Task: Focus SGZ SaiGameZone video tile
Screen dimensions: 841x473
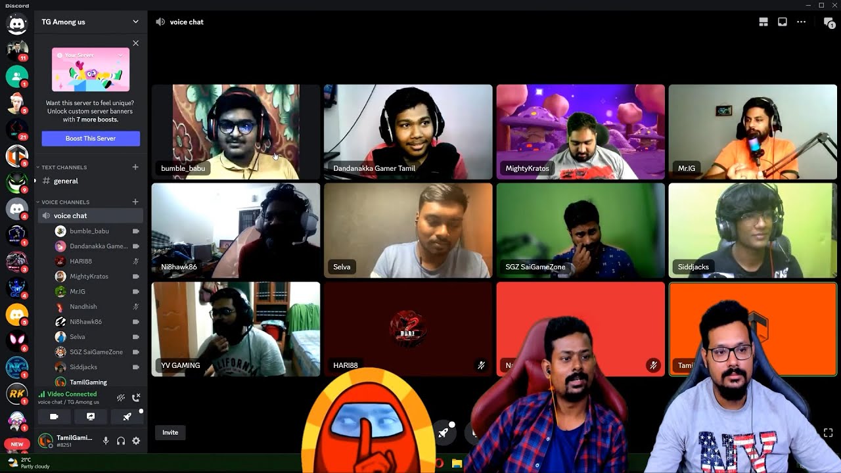Action: point(581,231)
